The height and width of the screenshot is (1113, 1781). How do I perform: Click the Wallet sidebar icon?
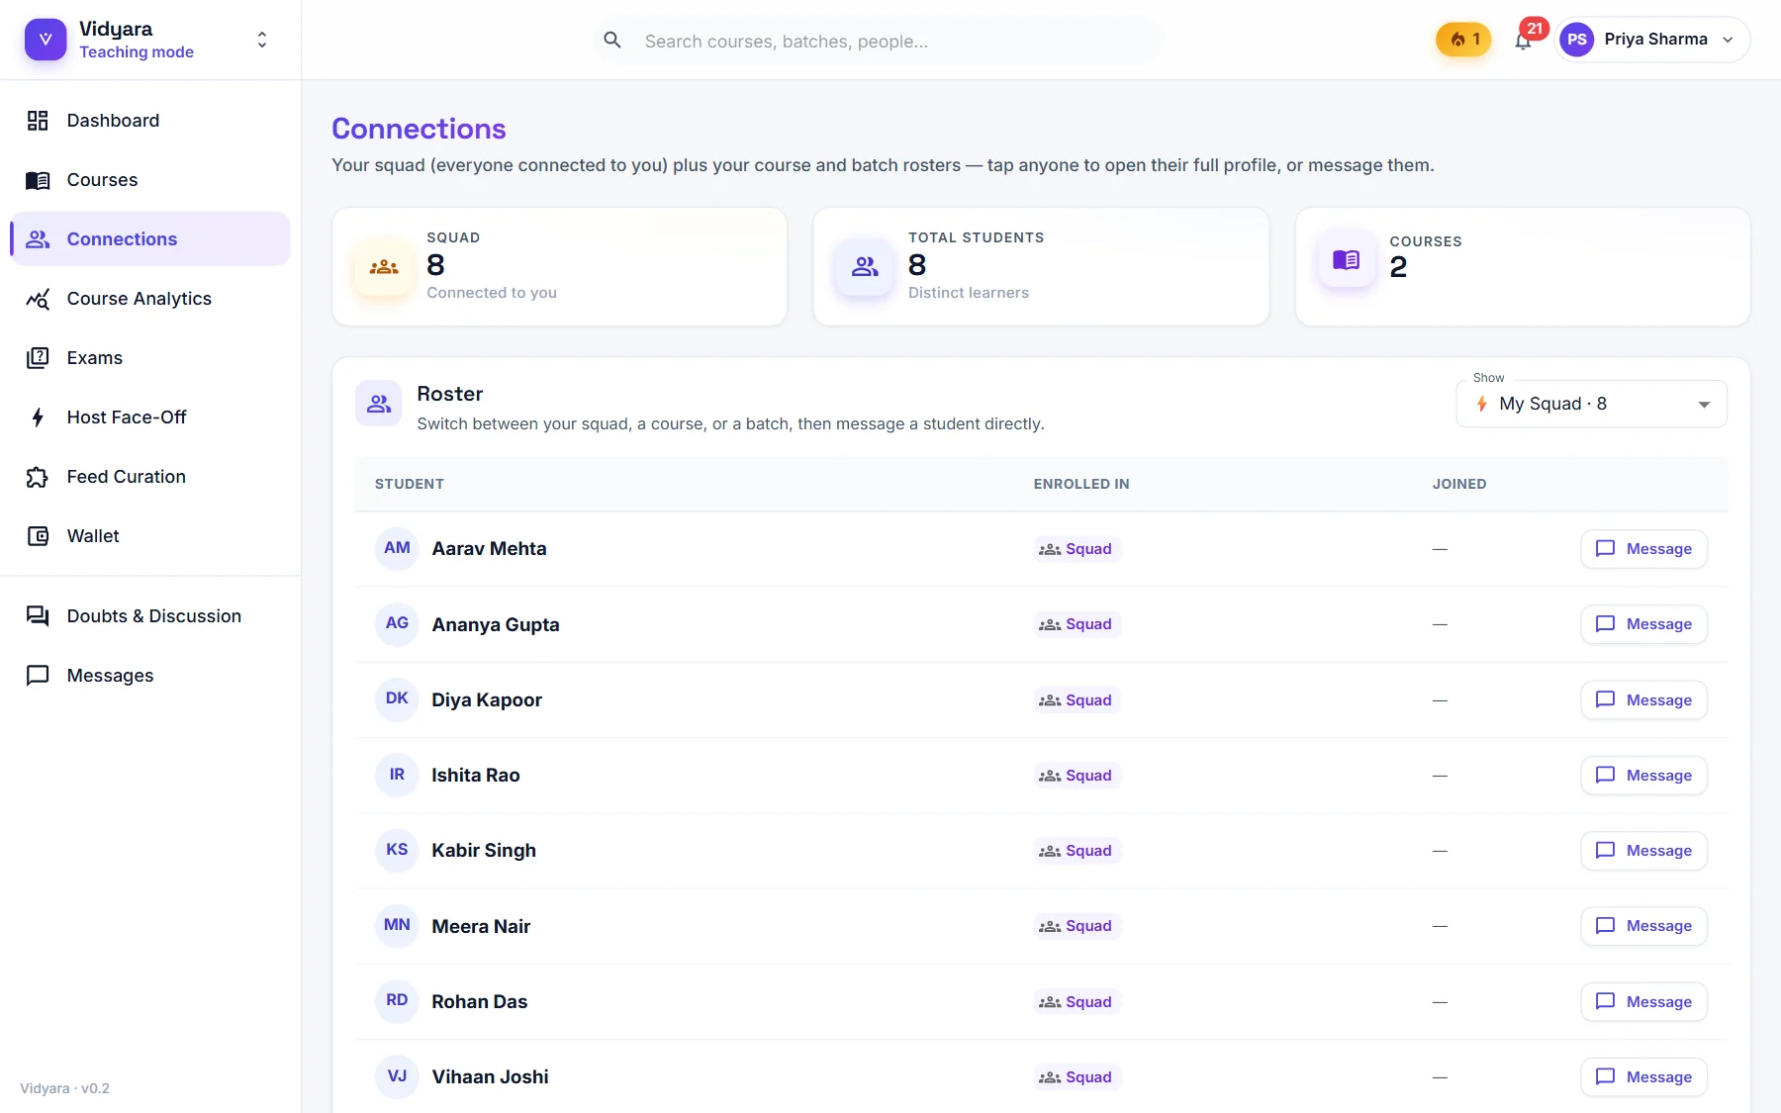38,536
